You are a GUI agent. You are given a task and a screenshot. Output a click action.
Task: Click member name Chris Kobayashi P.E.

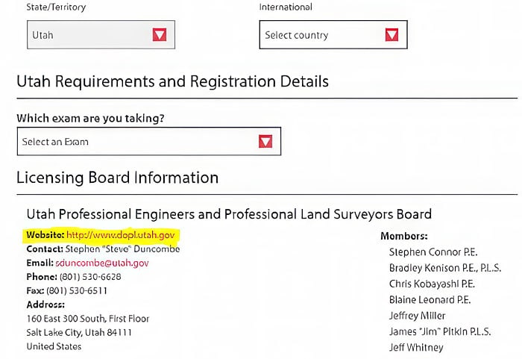pyautogui.click(x=432, y=284)
